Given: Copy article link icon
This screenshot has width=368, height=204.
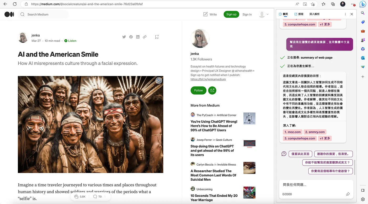Looking at the screenshot, I should 145,37.
